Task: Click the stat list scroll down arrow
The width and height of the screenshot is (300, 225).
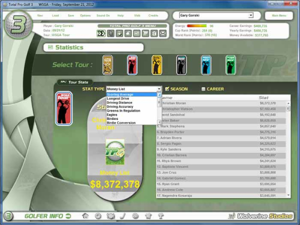Action: coord(288,195)
